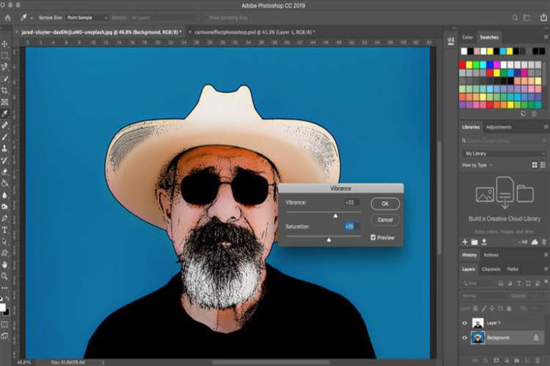Click the Home icon in options bar
Screen dimensions: 550x366
pyautogui.click(x=8, y=18)
